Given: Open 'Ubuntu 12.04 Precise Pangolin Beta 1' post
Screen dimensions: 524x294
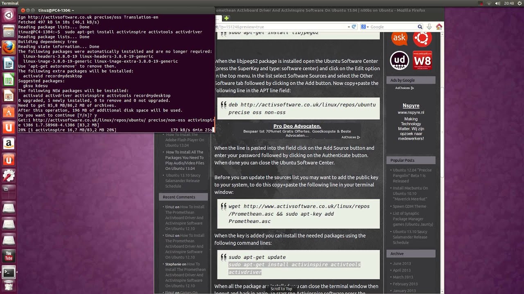Looking at the screenshot, I should 412,176.
